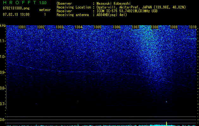Image resolution: width=199 pixels, height=126 pixels.
Task: Click the 1307 time marker
Action: (x=135, y=27)
